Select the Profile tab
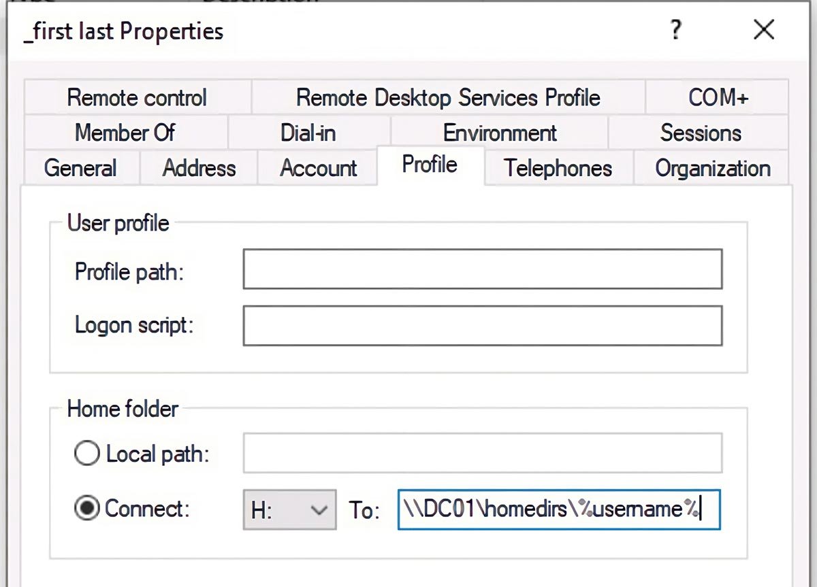Screen dimensions: 817x587 (x=430, y=165)
